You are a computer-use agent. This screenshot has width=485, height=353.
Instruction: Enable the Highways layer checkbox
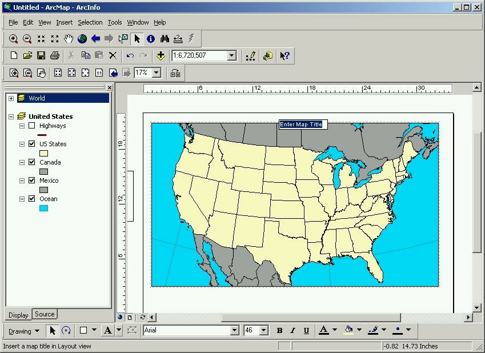point(31,125)
